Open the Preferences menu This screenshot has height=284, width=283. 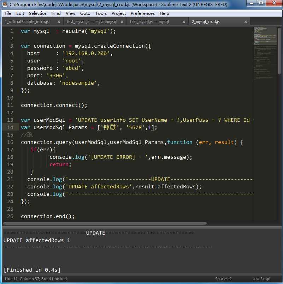tap(143, 13)
